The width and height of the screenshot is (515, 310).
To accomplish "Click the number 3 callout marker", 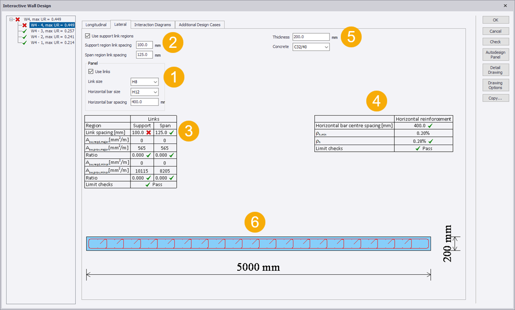I will 188,131.
